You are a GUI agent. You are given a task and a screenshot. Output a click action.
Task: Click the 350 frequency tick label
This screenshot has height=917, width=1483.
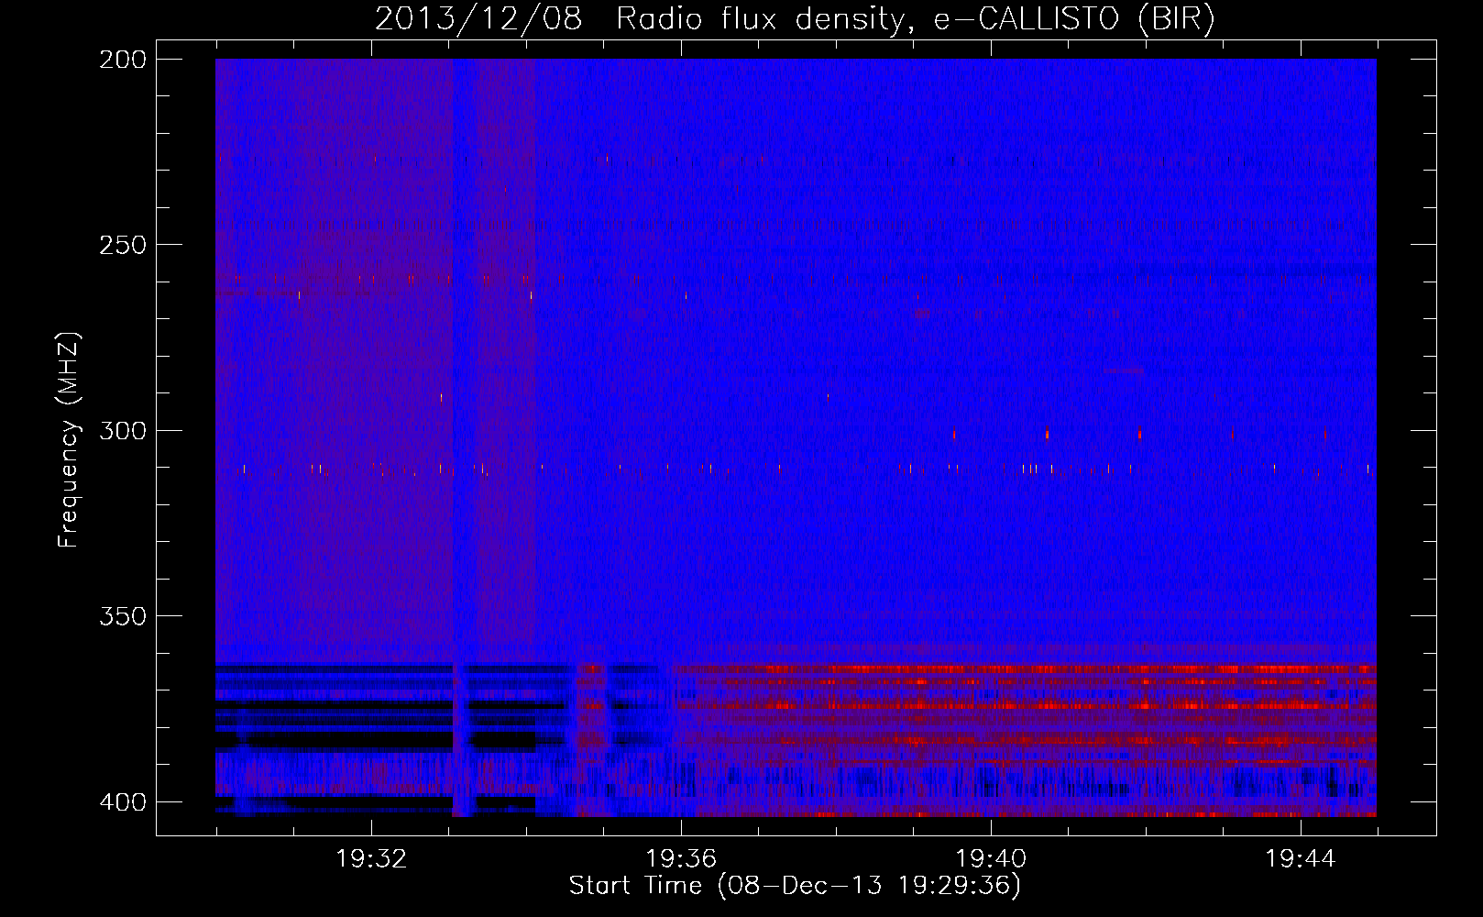tap(123, 616)
